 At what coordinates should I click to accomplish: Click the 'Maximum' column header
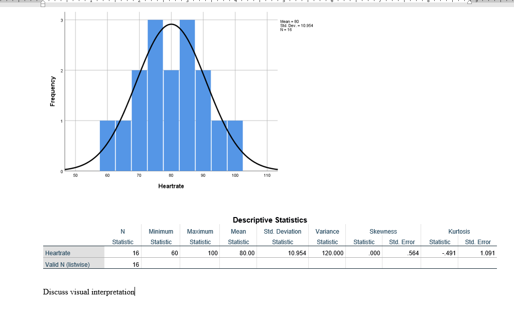click(x=200, y=232)
